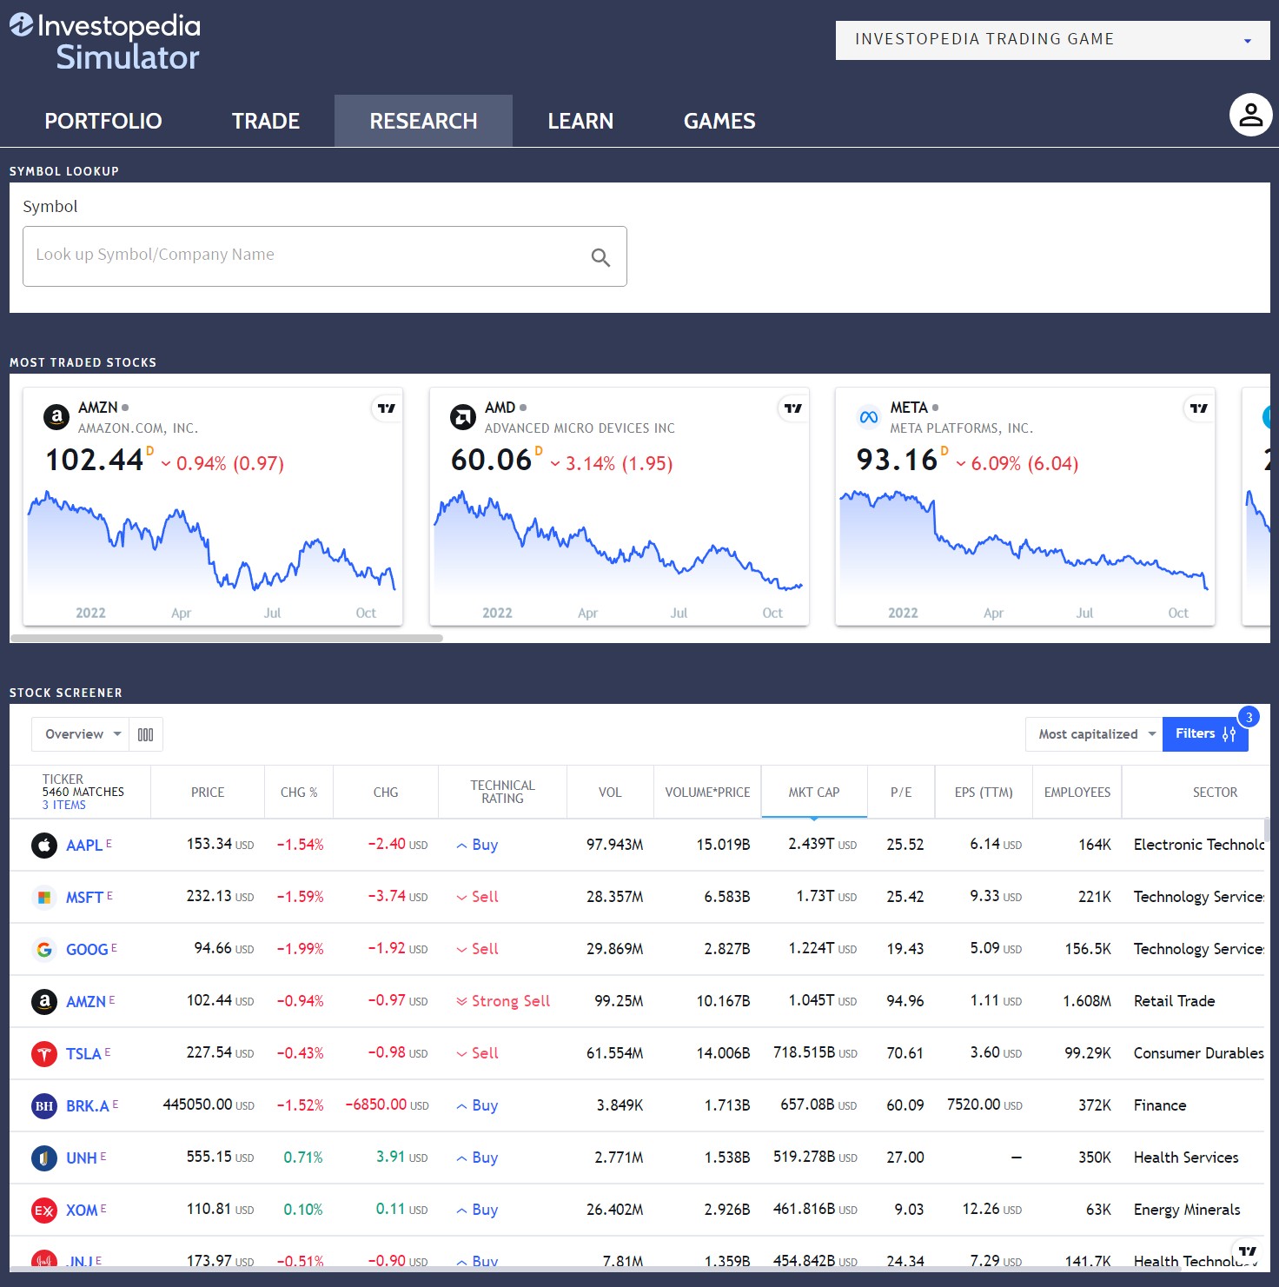Sort by the P/E column header
The width and height of the screenshot is (1279, 1287).
coord(901,792)
